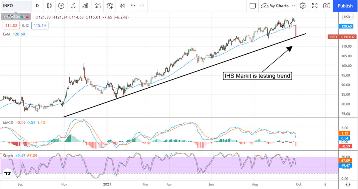Click the blue 115.14 buy price button
The image size is (358, 189).
pos(41,26)
